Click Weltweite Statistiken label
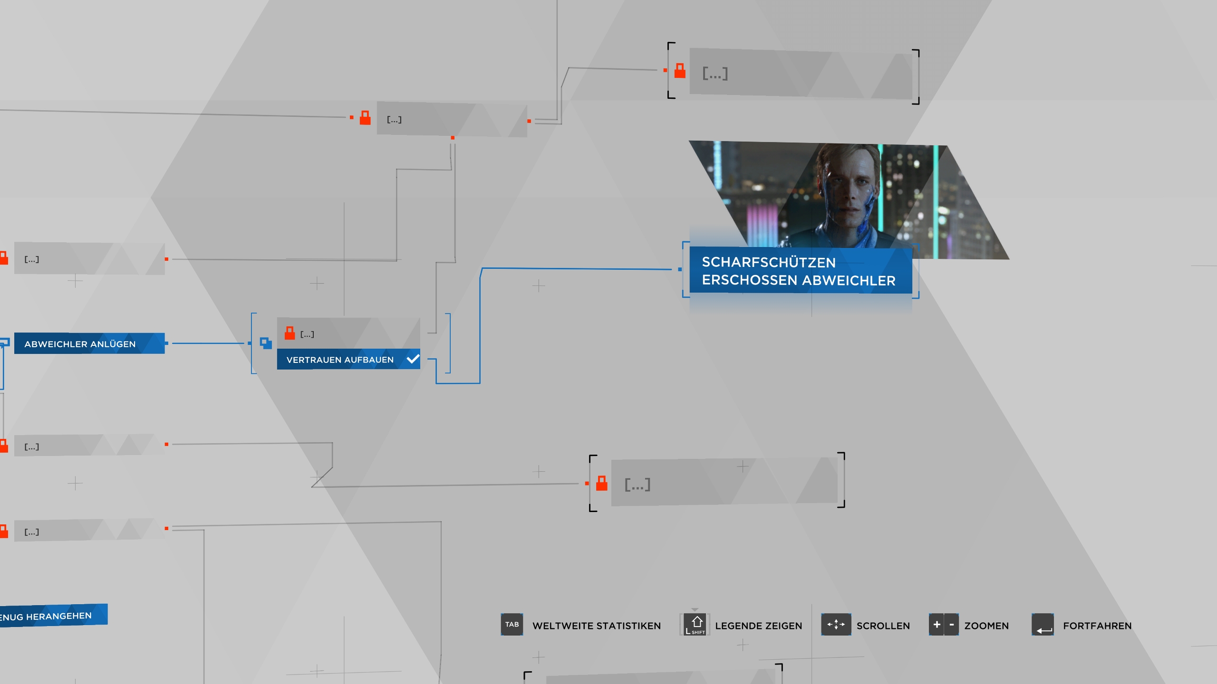Viewport: 1217px width, 684px height. [x=596, y=626]
